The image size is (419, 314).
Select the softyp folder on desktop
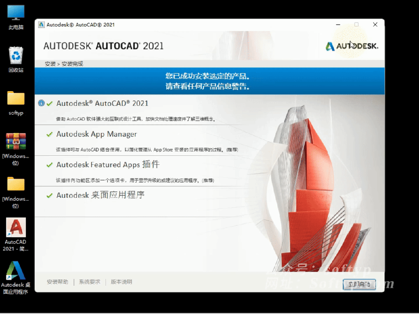[16, 103]
